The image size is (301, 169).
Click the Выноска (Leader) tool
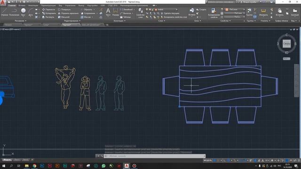click(x=126, y=13)
